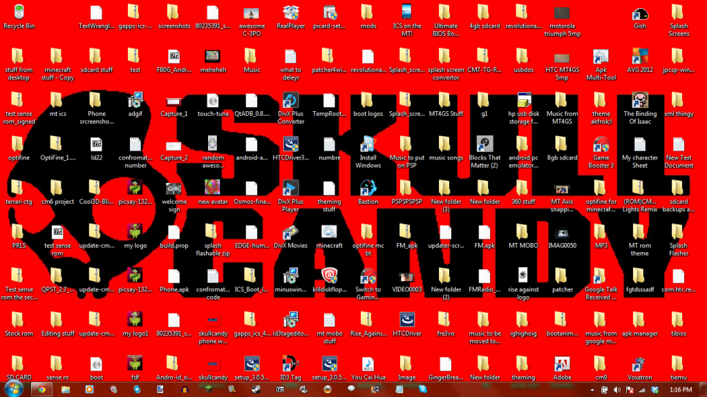Launch Skype from the taskbar

tap(422, 389)
